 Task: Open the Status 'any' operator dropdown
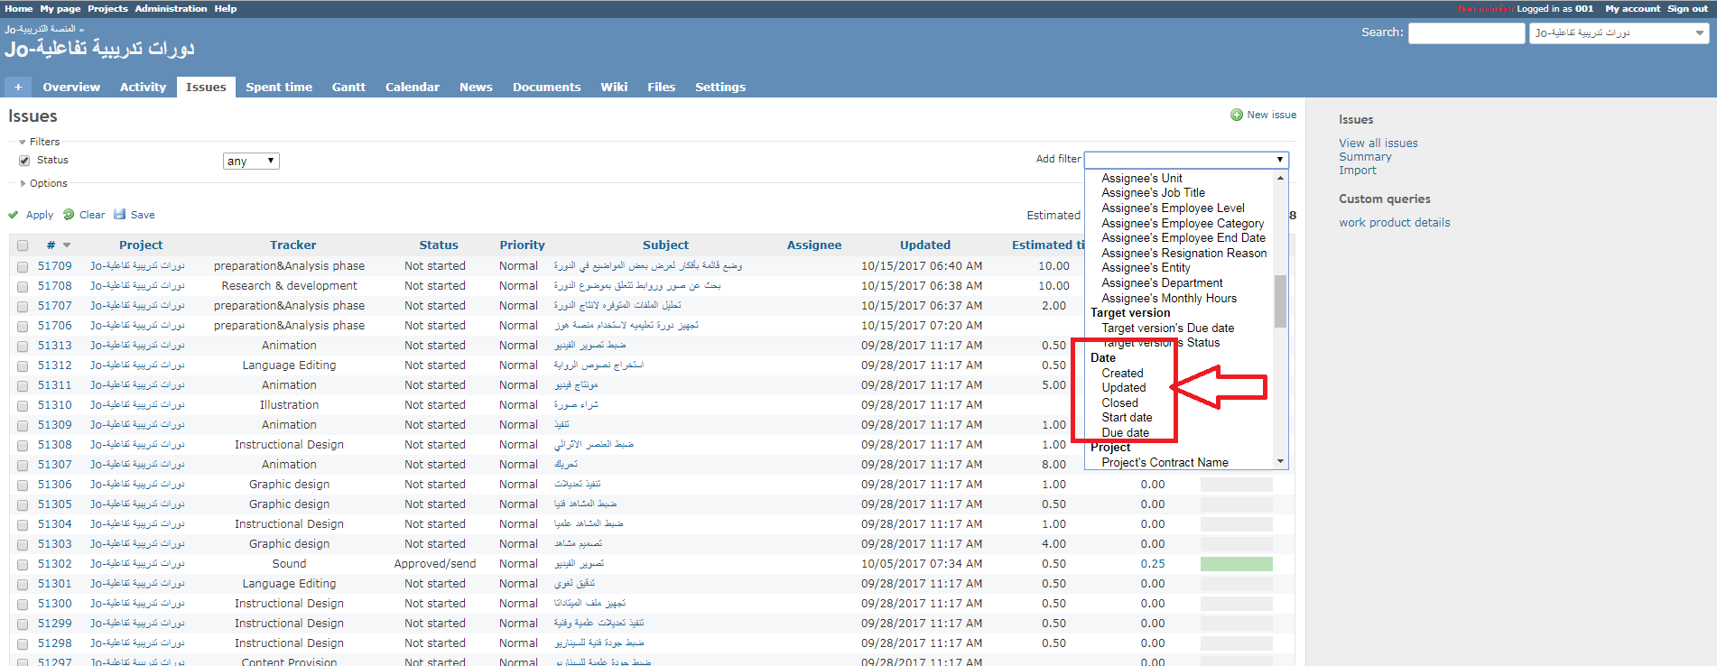pyautogui.click(x=251, y=161)
